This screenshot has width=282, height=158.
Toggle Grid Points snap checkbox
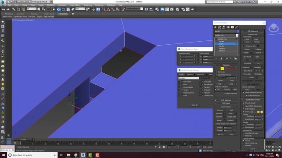pos(182,82)
